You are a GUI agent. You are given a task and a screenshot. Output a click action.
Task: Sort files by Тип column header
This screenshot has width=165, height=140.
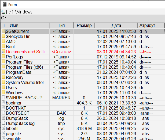pos(61,25)
